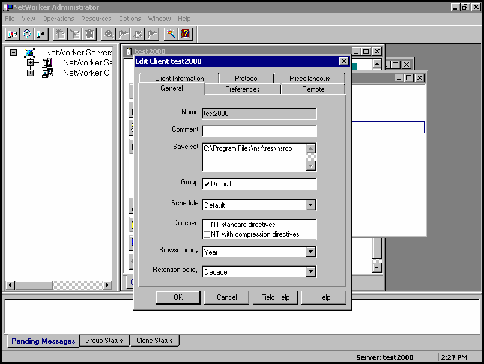Image resolution: width=484 pixels, height=364 pixels.
Task: Click into the Comment field
Action: coord(259,130)
